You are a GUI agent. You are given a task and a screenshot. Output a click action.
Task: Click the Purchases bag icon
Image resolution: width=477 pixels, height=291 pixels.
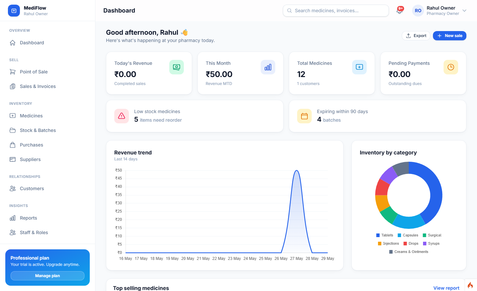coord(13,145)
